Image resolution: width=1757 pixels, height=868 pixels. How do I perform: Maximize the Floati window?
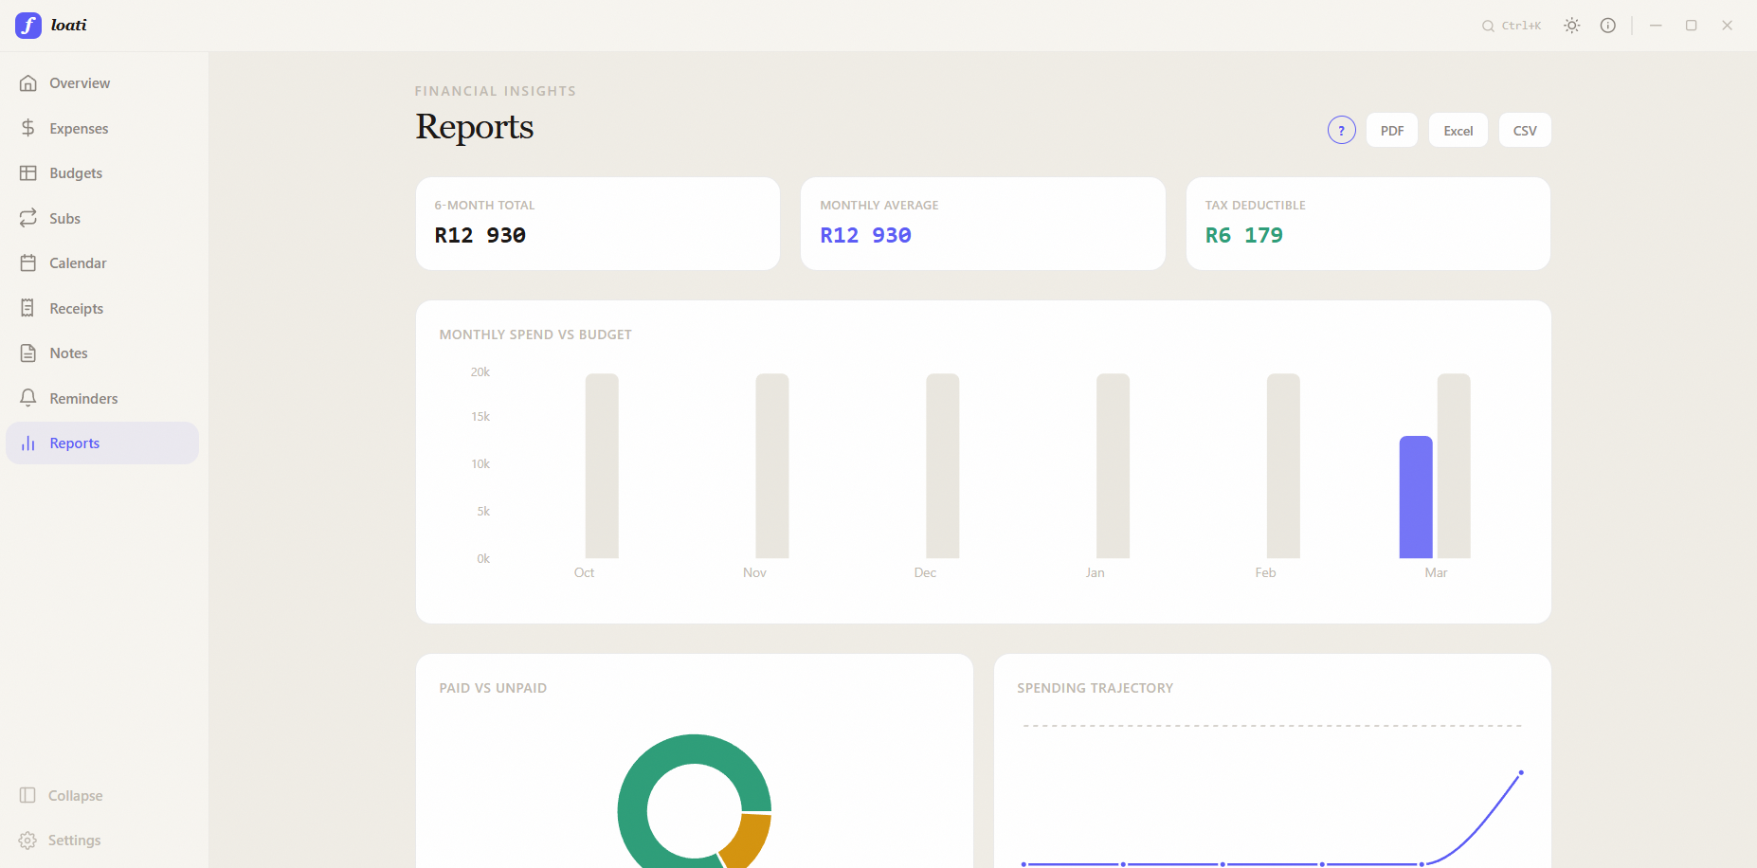tap(1692, 26)
